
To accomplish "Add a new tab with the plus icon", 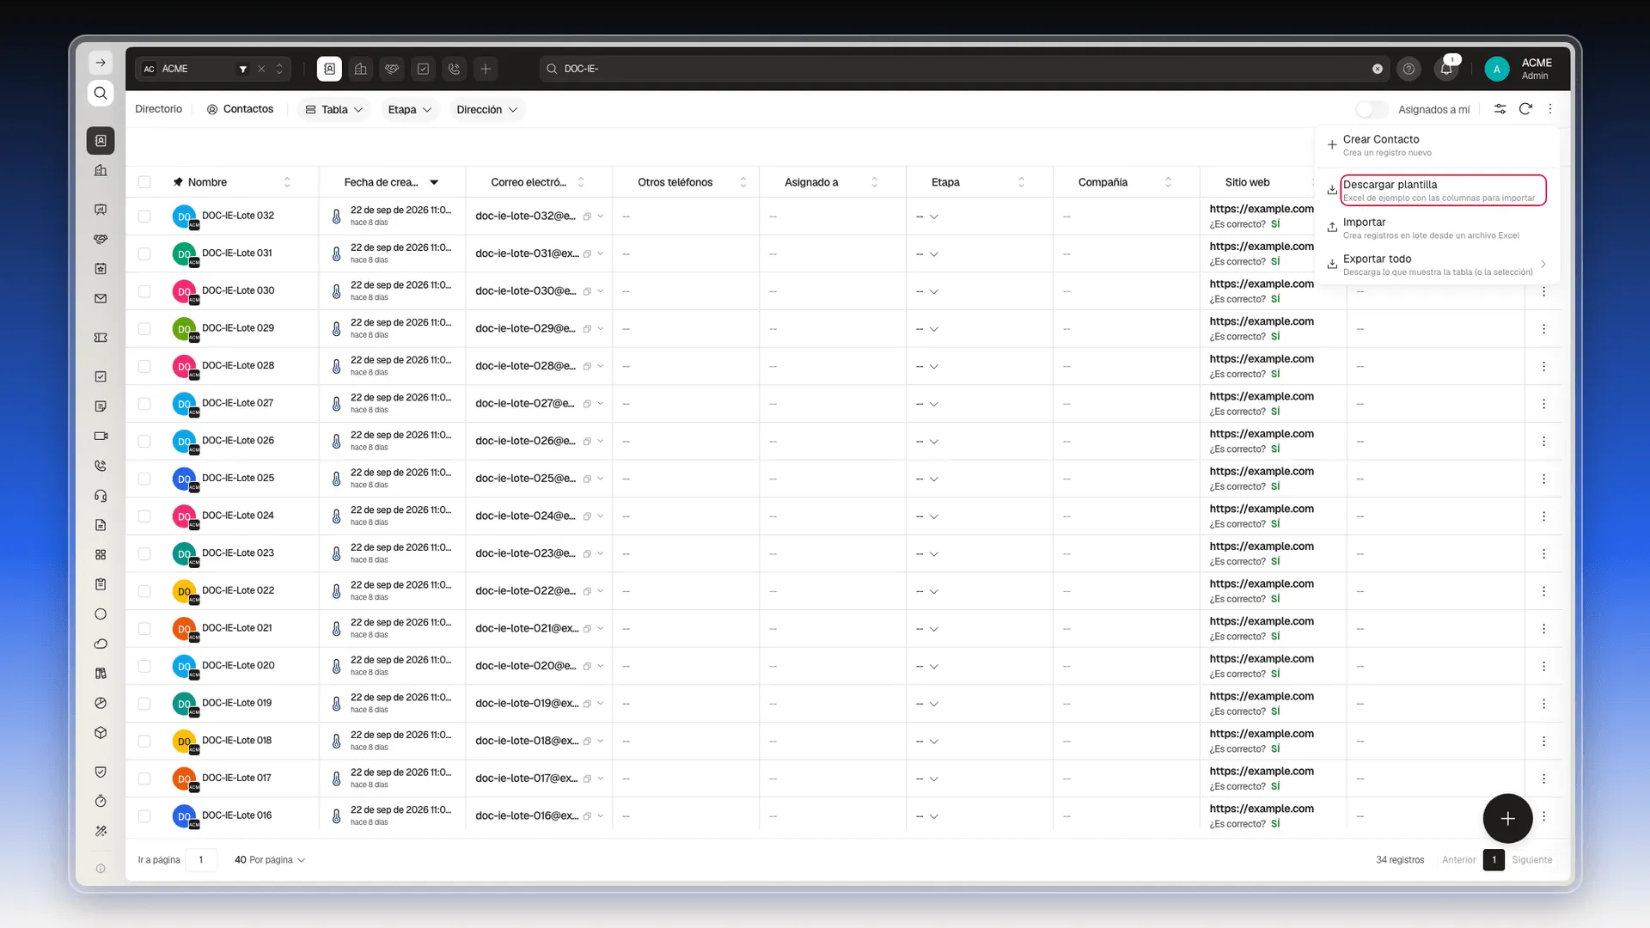I will point(486,69).
